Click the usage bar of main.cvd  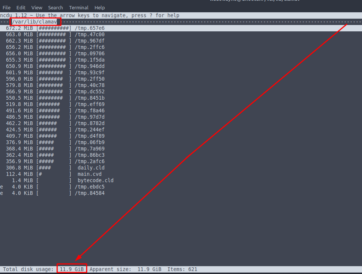pyautogui.click(x=54, y=174)
